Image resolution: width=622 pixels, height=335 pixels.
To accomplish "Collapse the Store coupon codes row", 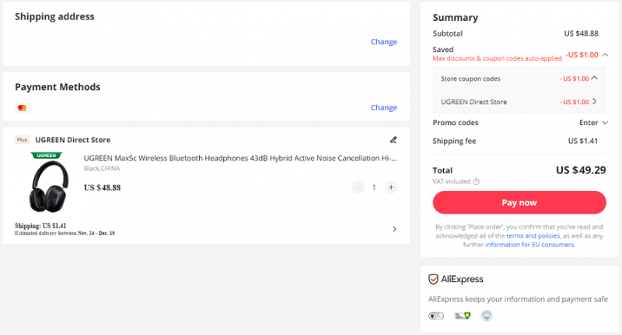I will (x=594, y=78).
